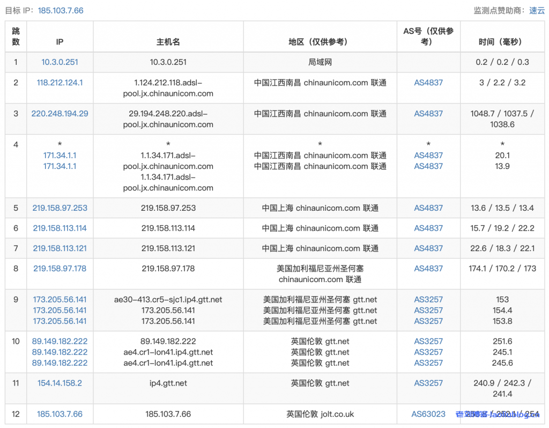Click the top AS3257 link on hop 9
549x428 pixels.
[428, 300]
